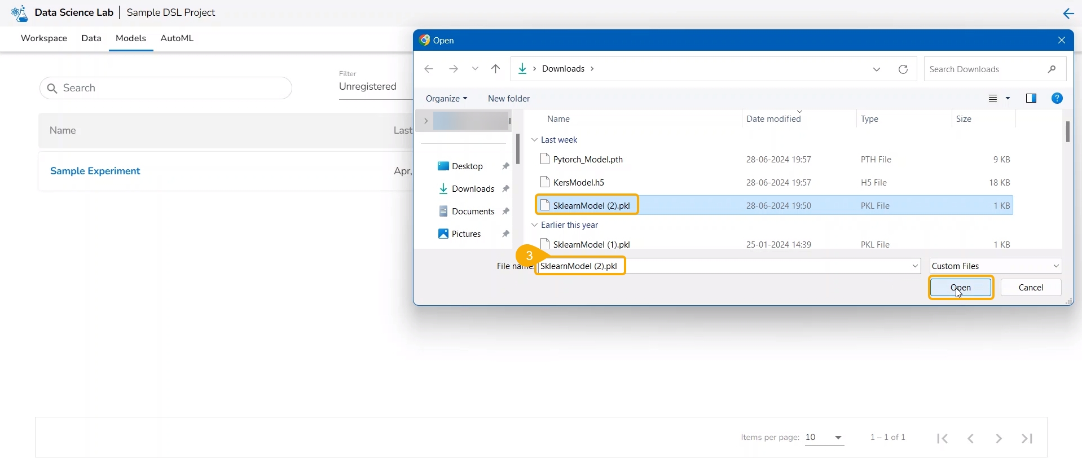Toggle the preview pane icon

point(1031,98)
